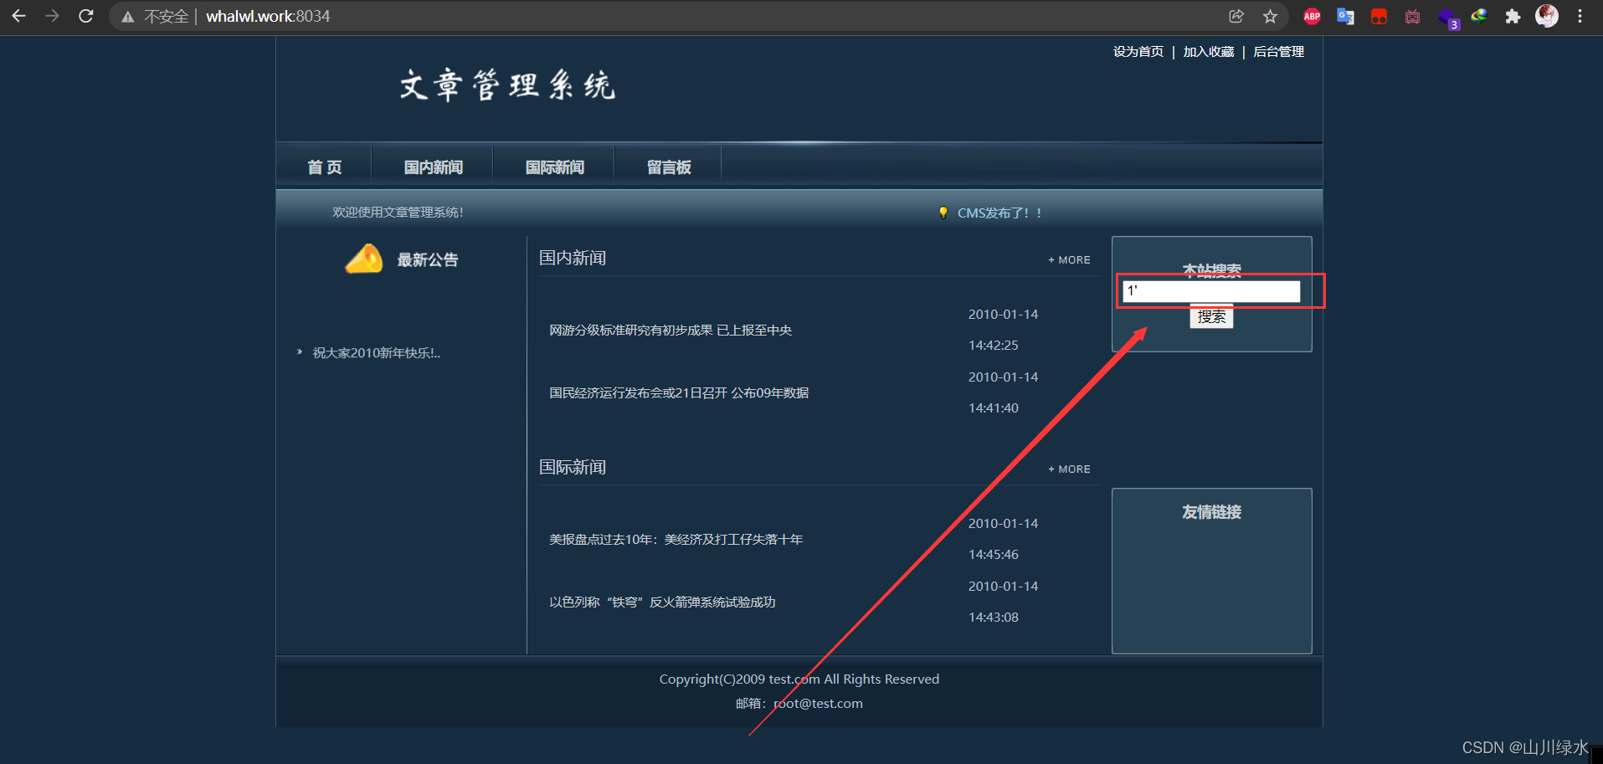Click the 文章管理系统 site title logo
The image size is (1603, 764).
(x=507, y=86)
